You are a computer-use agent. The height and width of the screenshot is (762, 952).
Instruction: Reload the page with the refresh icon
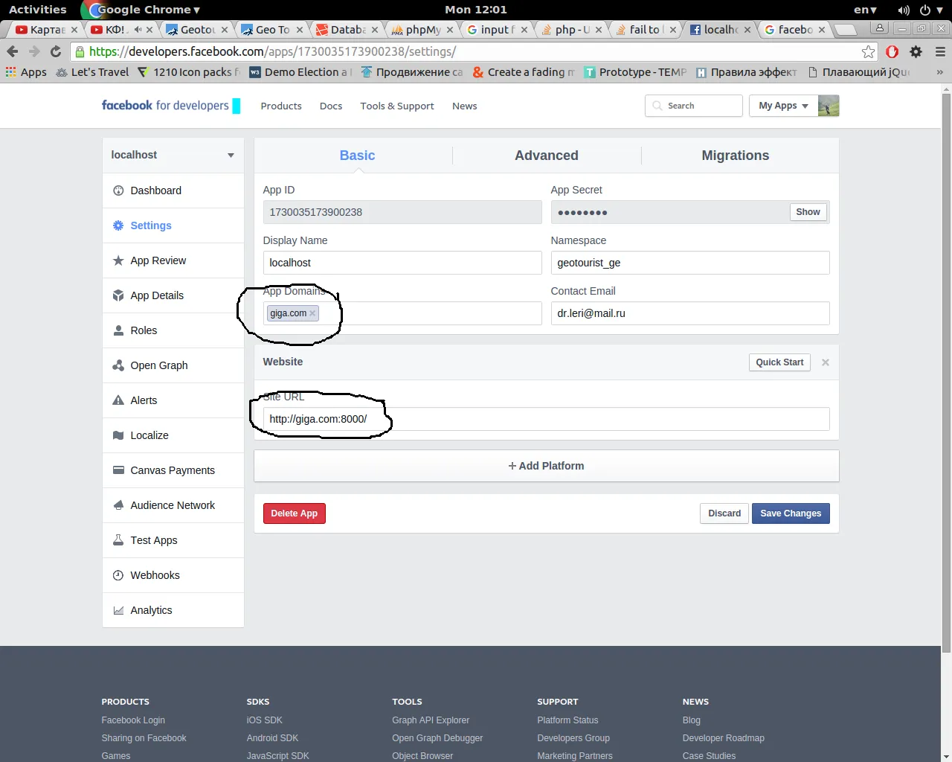pyautogui.click(x=56, y=51)
